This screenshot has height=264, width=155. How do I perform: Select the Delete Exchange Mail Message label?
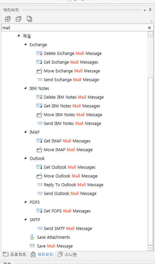[x=73, y=54]
